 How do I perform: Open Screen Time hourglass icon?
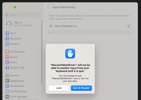point(7,68)
